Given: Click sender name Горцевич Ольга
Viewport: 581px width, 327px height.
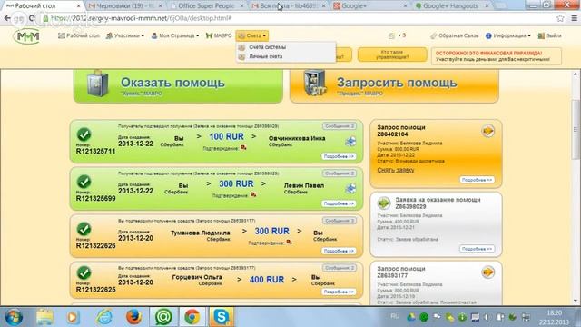Looking at the screenshot, I should [197, 277].
